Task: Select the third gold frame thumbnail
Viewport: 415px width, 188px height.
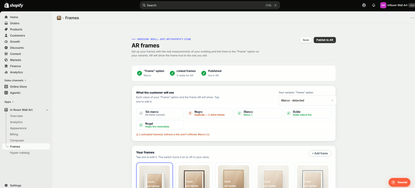Action: pos(234,176)
